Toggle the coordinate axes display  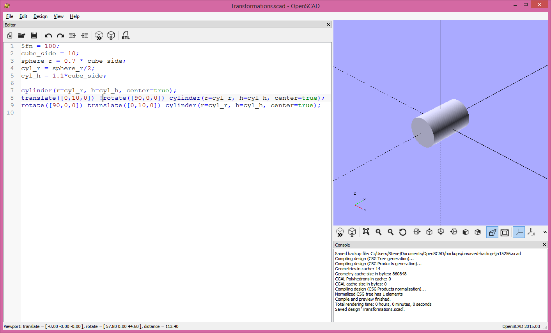[x=519, y=232]
